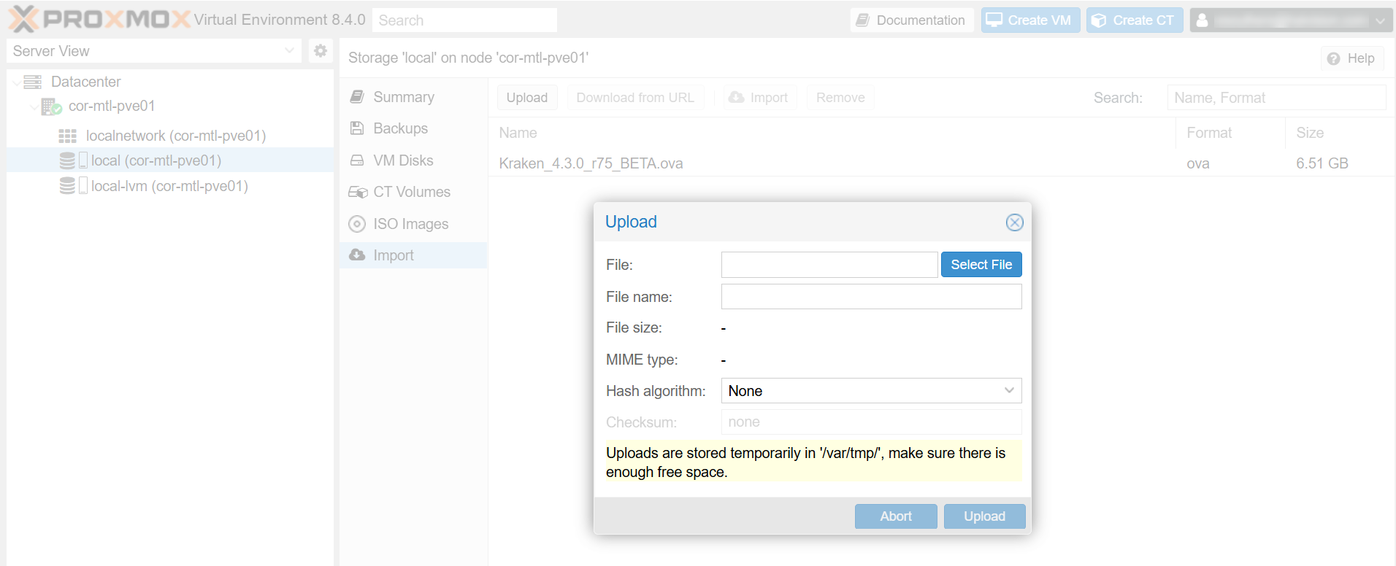Open the CT Volumes section
The image size is (1396, 566).
point(411,192)
